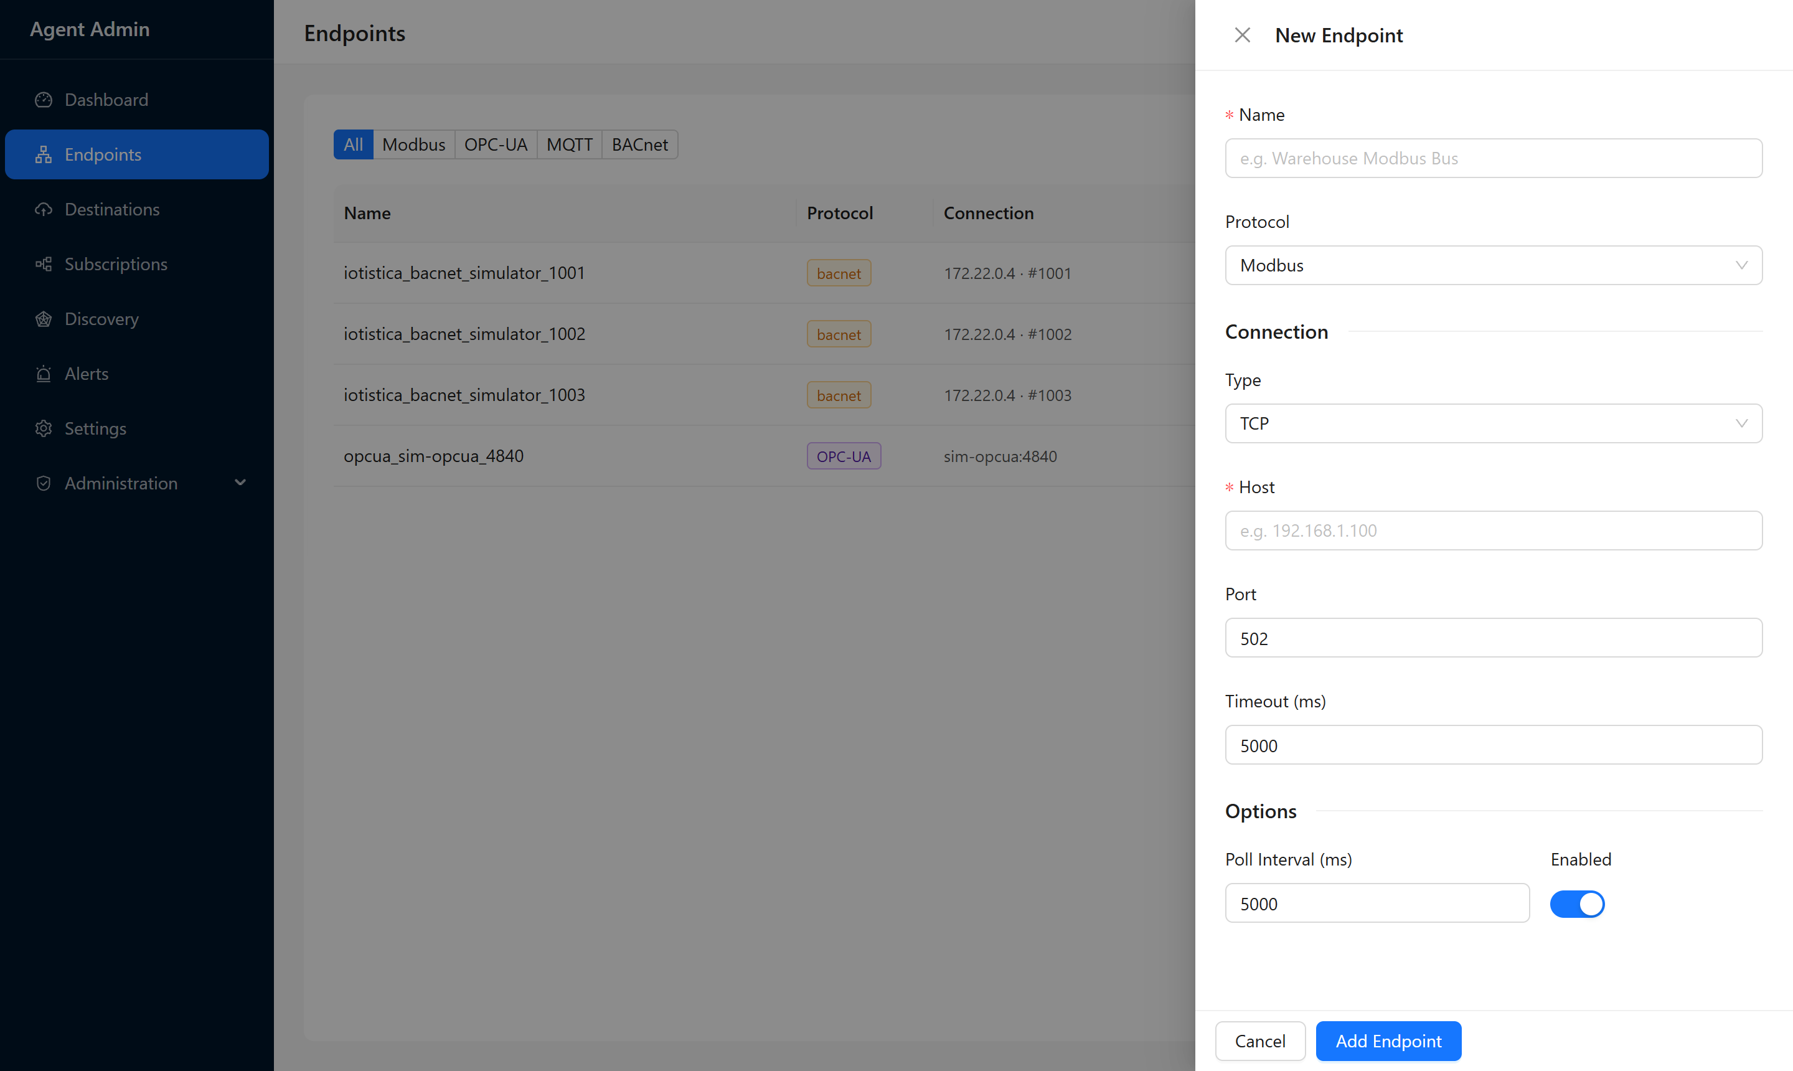This screenshot has height=1071, width=1793.
Task: Go to Destinations page
Action: pyautogui.click(x=137, y=209)
